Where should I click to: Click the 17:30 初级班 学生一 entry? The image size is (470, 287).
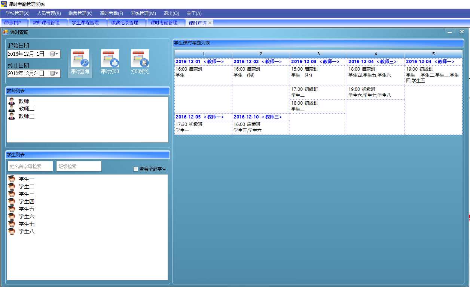click(204, 127)
